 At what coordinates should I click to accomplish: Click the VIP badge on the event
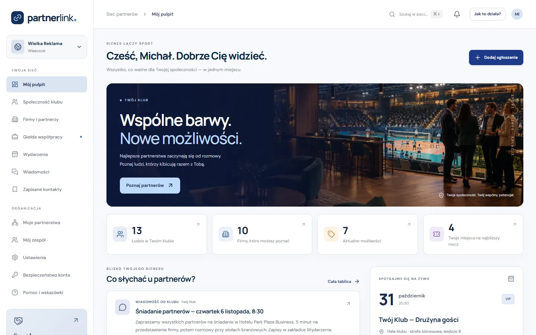pyautogui.click(x=508, y=299)
